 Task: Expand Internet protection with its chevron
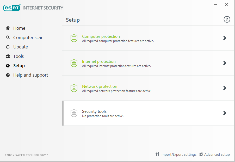pyautogui.click(x=225, y=63)
